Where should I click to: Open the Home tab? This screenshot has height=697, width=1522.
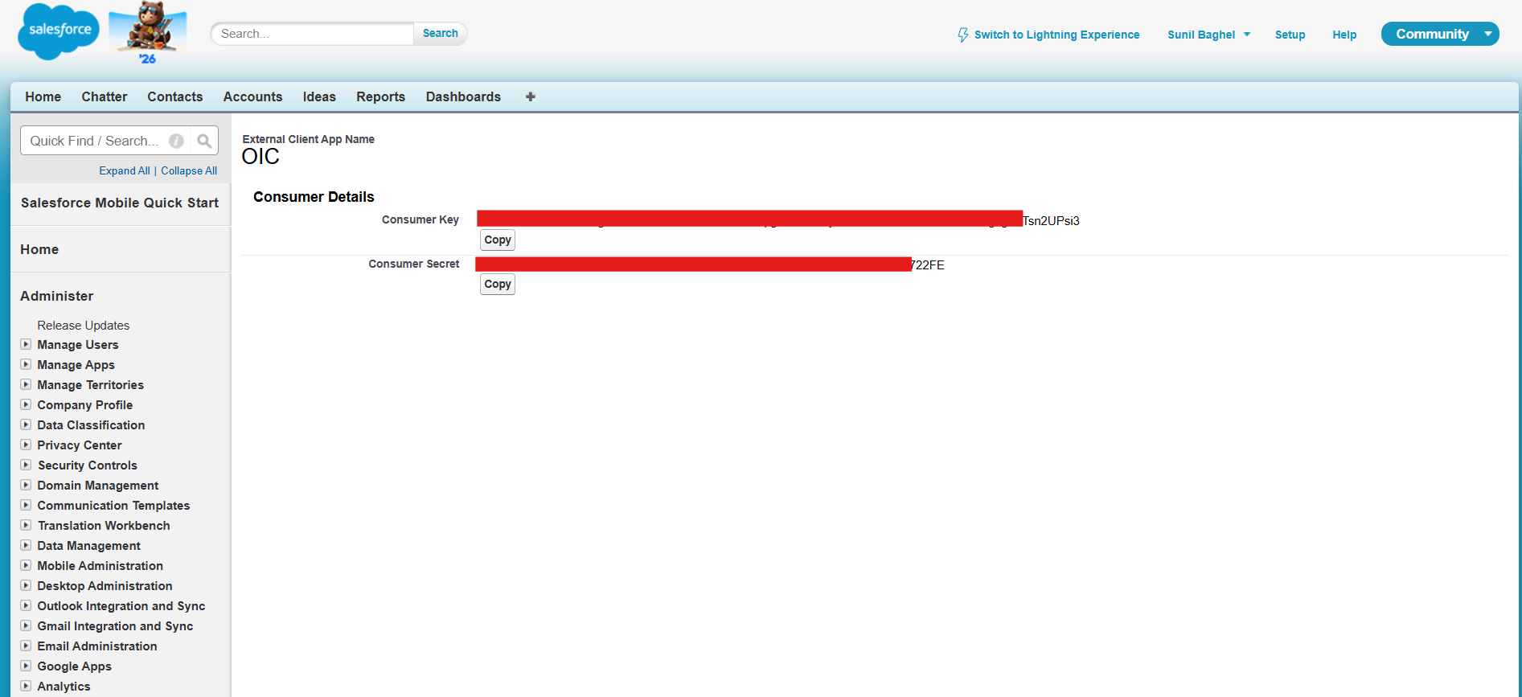[x=43, y=96]
